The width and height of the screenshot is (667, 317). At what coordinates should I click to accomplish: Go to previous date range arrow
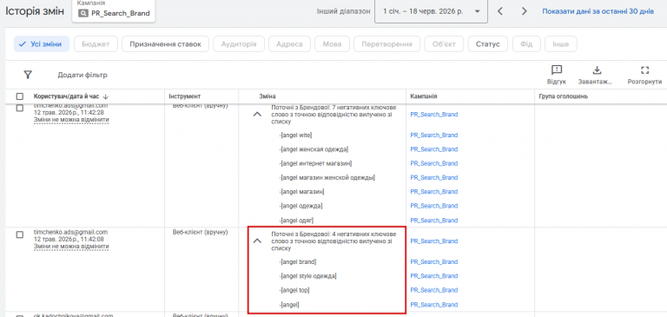[500, 11]
